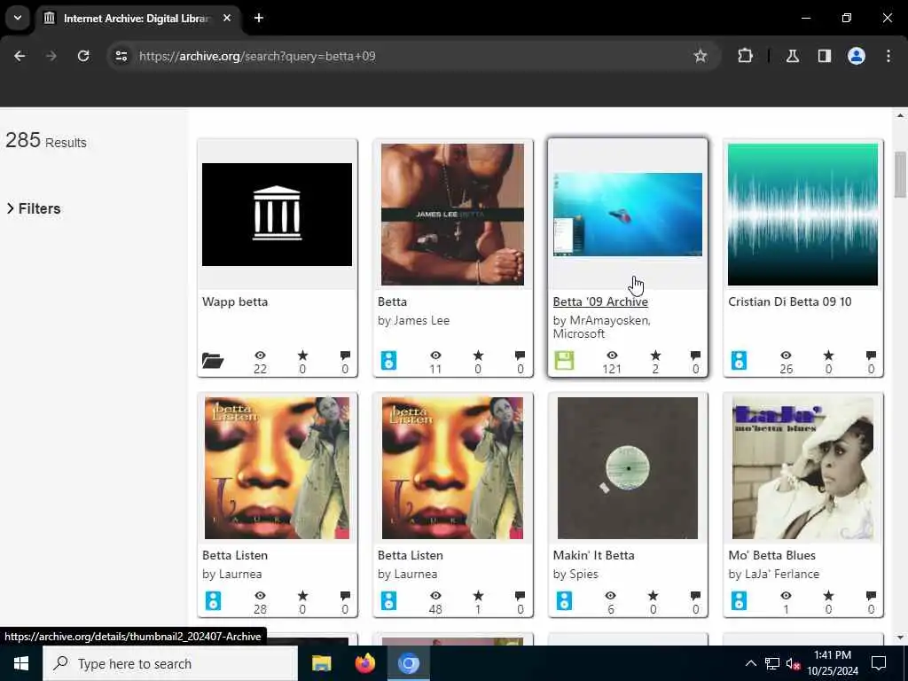Show hidden system tray icons
The height and width of the screenshot is (681, 908).
point(750,663)
